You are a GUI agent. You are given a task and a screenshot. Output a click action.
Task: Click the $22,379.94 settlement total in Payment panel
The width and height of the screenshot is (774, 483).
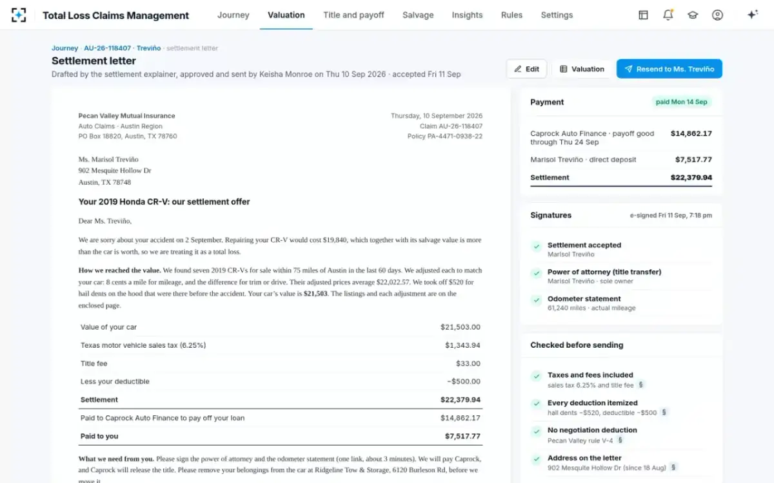(x=691, y=178)
